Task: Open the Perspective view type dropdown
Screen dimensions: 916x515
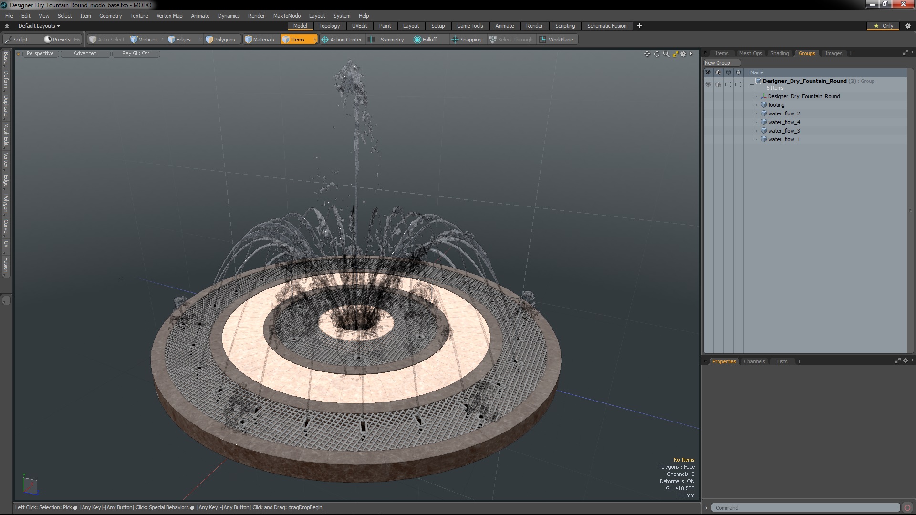Action: click(x=40, y=54)
